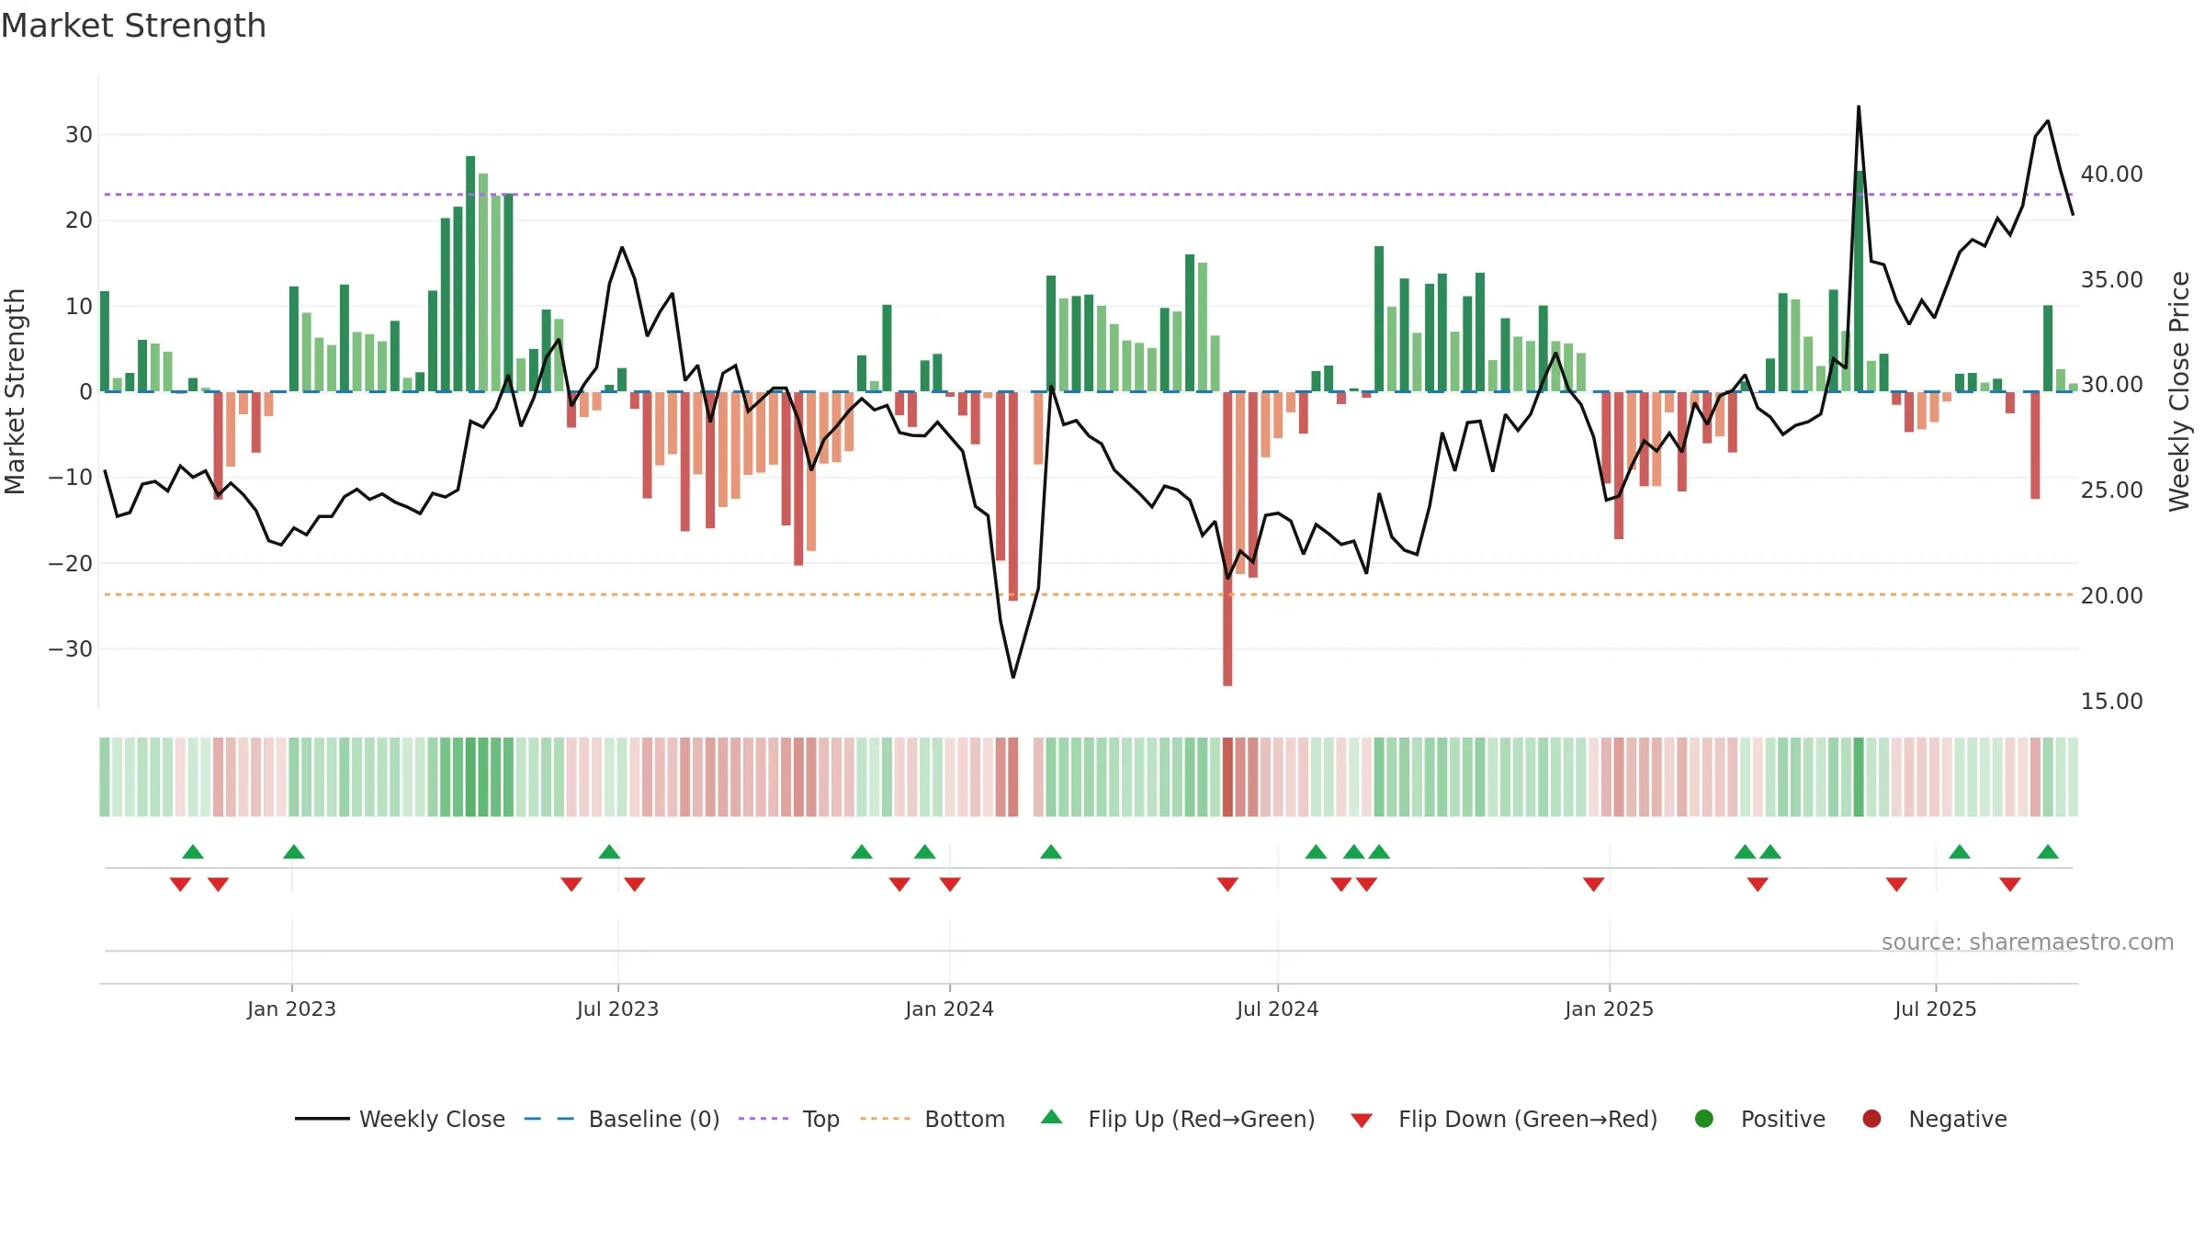Toggle the Positive legend entry

[1759, 1119]
